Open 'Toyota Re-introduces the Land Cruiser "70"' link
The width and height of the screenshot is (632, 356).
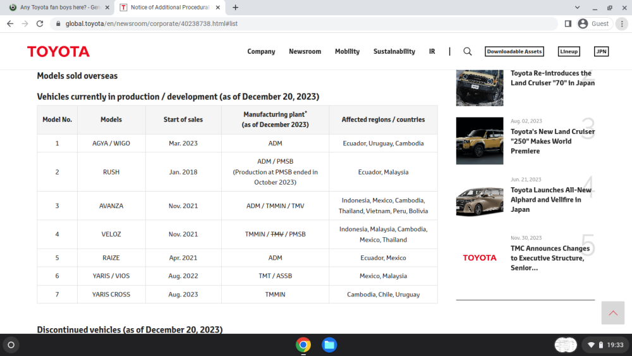click(552, 78)
